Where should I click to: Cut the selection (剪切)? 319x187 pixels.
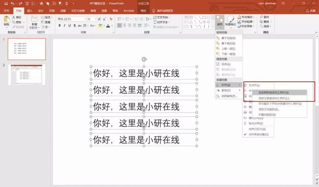(x=17, y=17)
